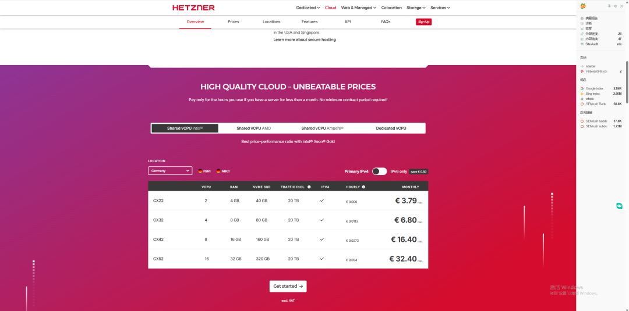The image size is (629, 311).
Task: Select the FSN1 German flag location
Action: pos(200,171)
